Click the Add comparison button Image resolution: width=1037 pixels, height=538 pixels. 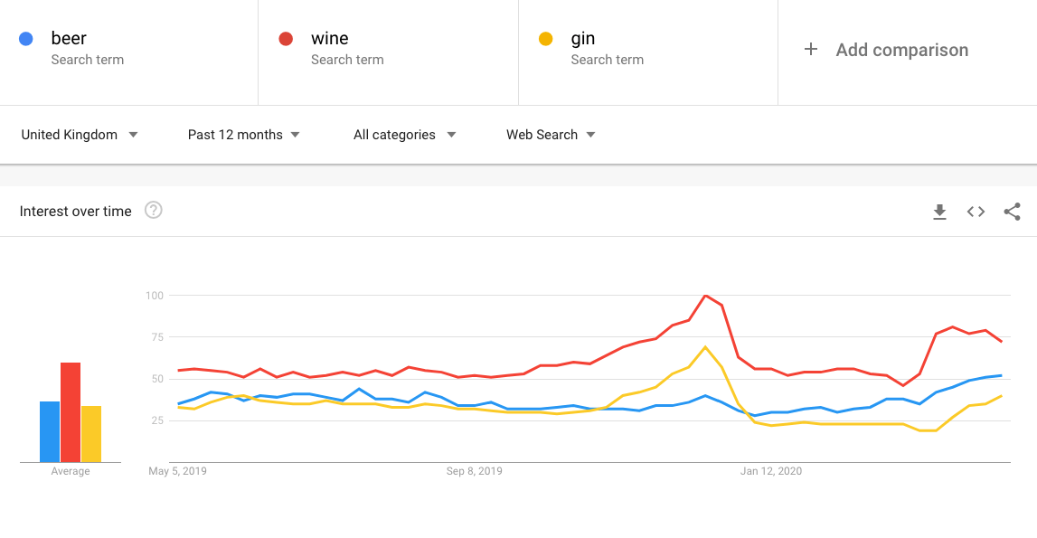click(x=901, y=50)
